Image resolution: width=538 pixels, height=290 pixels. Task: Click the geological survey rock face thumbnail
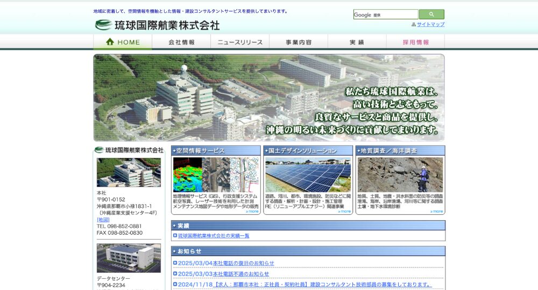tap(400, 175)
